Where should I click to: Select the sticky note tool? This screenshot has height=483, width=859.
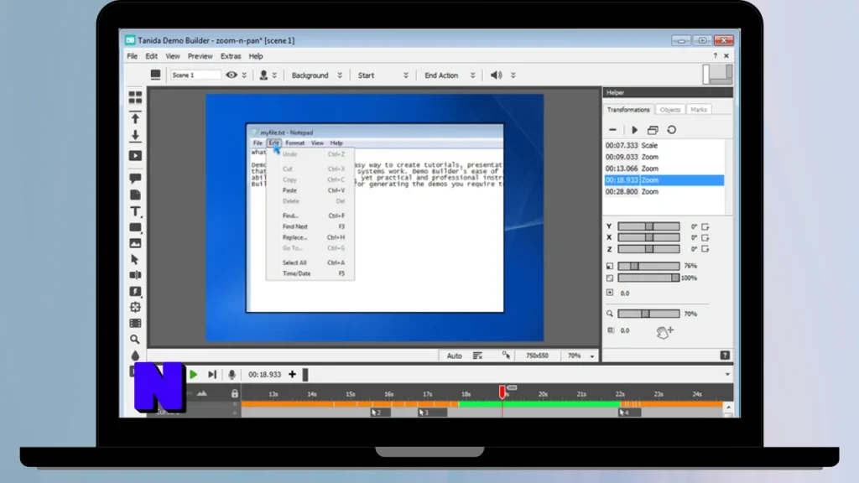[135, 195]
